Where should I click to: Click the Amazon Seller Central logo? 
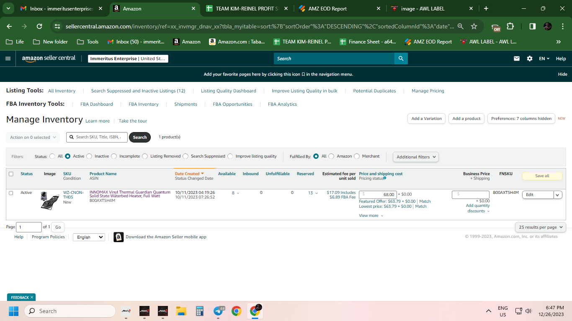point(49,58)
